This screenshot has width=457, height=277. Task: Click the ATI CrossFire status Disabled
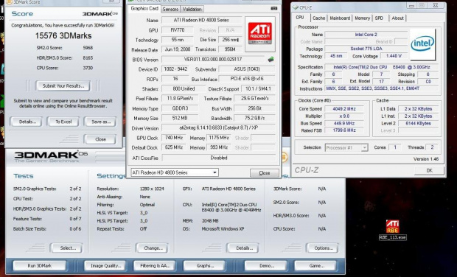(219, 158)
